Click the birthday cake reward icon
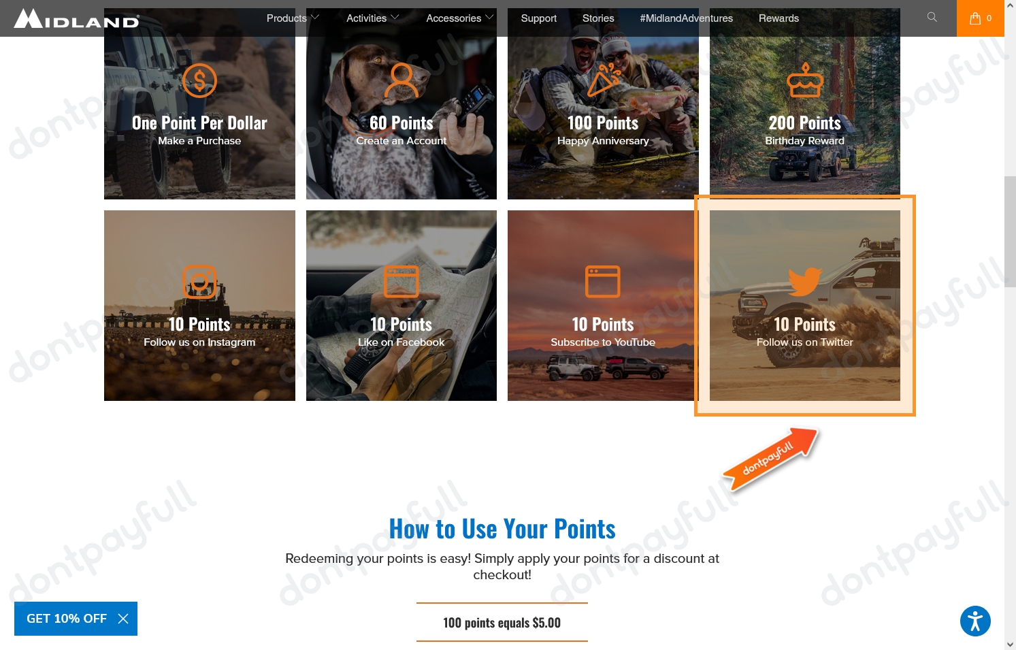 pyautogui.click(x=805, y=80)
